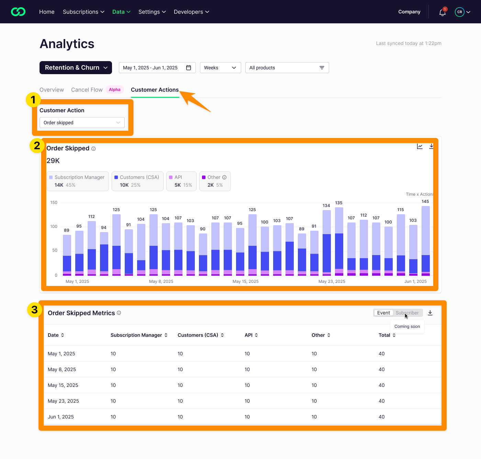Click the green logo icon
481x459 pixels.
[x=18, y=12]
